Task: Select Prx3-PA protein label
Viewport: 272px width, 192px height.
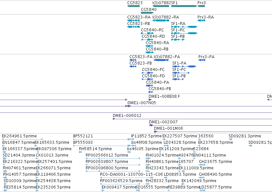Action: (x=206, y=57)
